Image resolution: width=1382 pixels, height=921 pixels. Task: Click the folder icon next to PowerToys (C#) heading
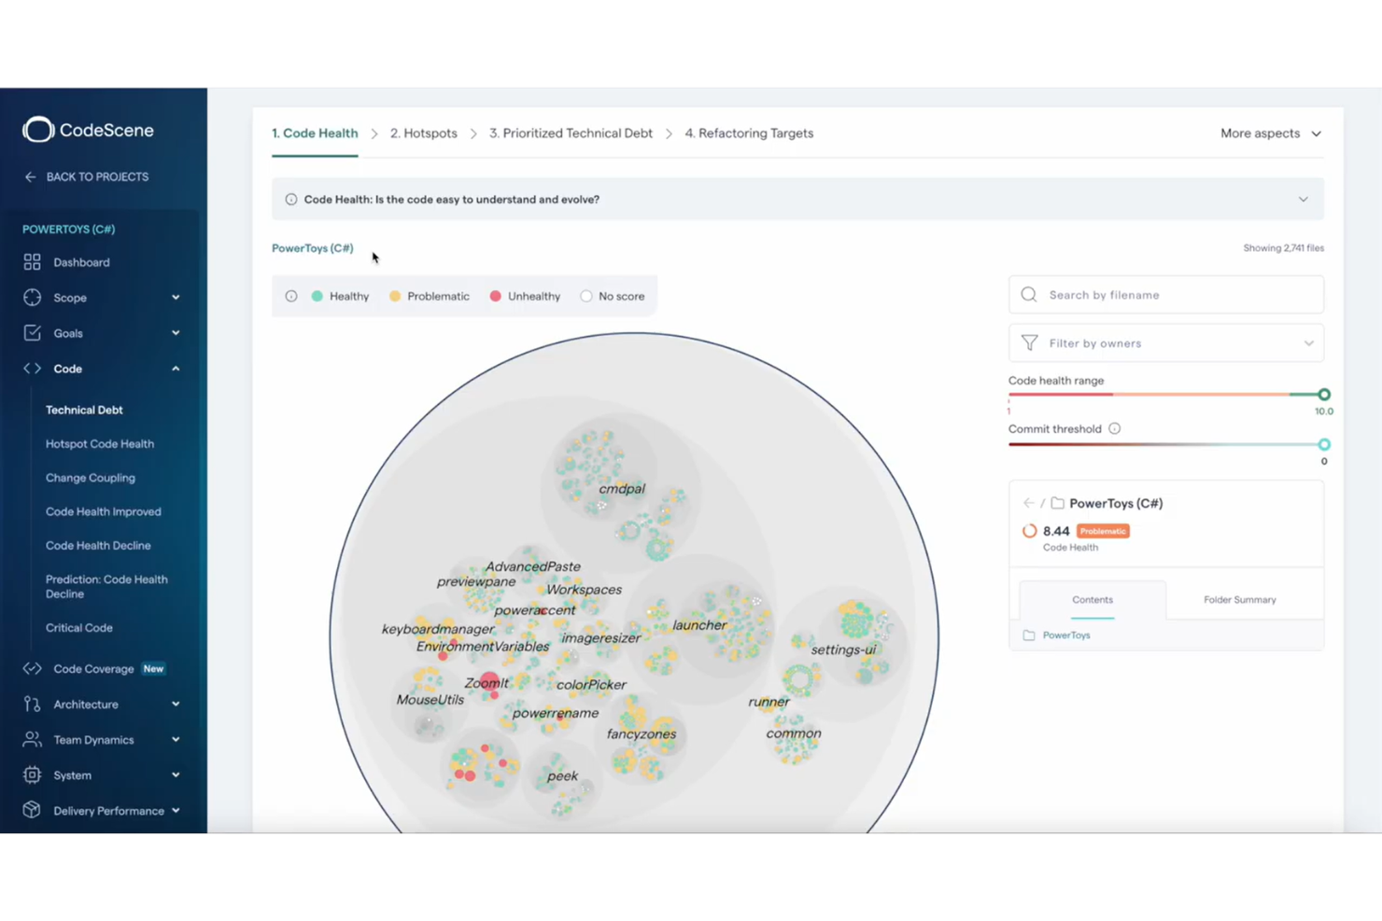tap(1057, 503)
